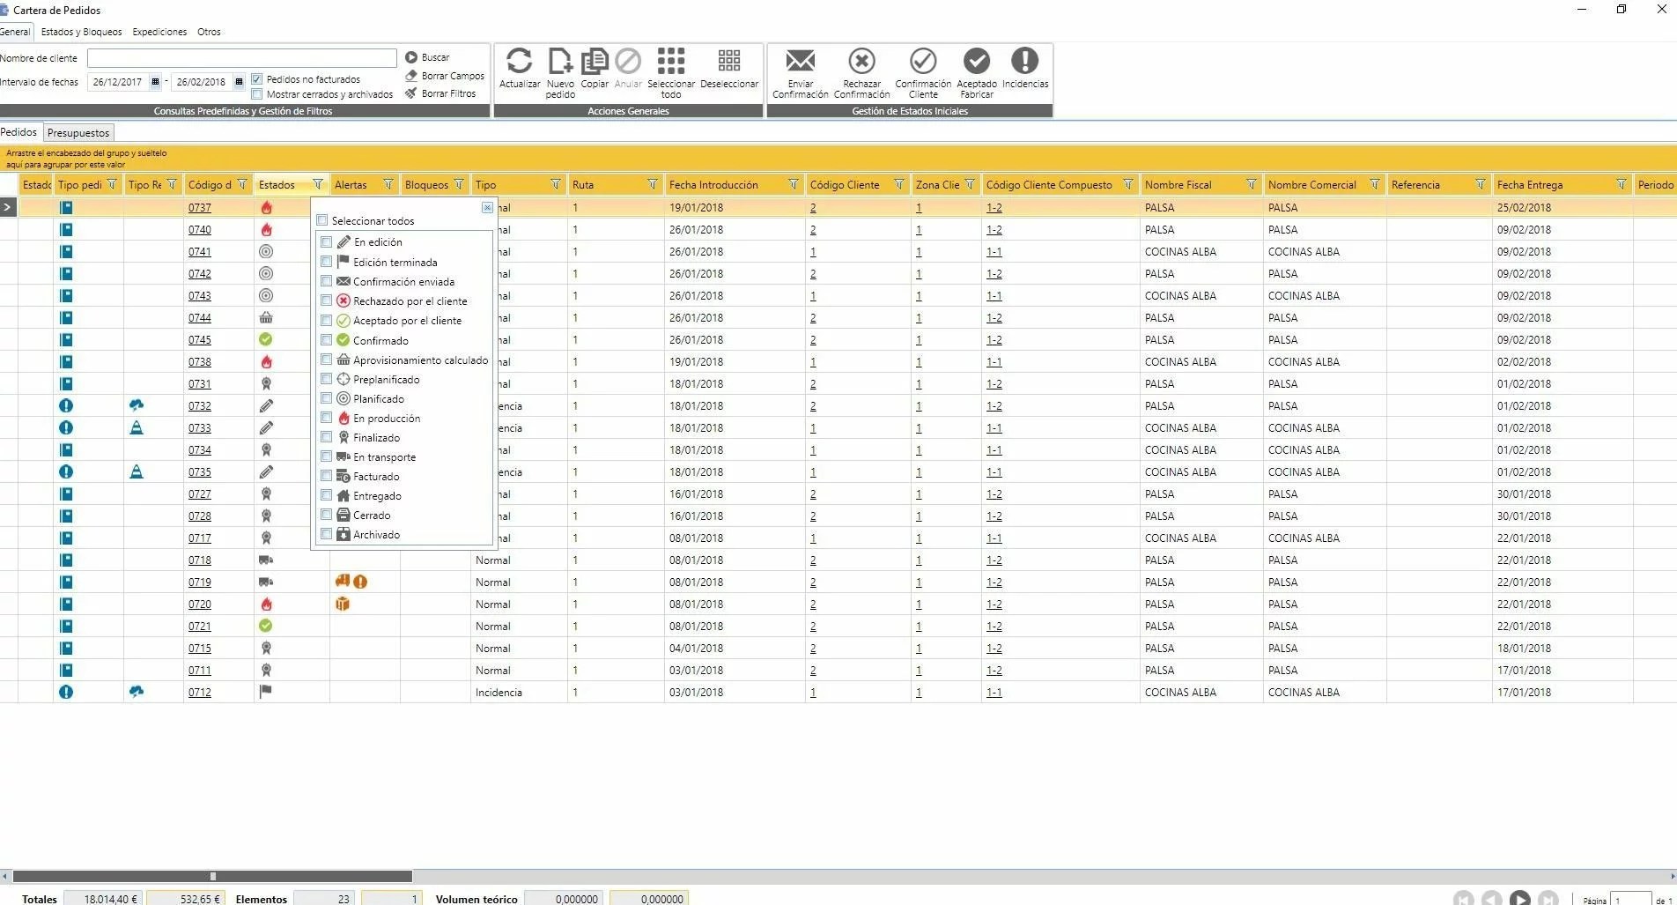Check the Confirmado state in the filter list

click(x=327, y=340)
